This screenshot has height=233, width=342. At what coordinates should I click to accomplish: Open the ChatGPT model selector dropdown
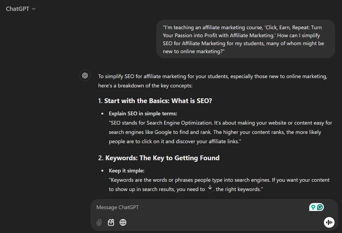tap(21, 9)
